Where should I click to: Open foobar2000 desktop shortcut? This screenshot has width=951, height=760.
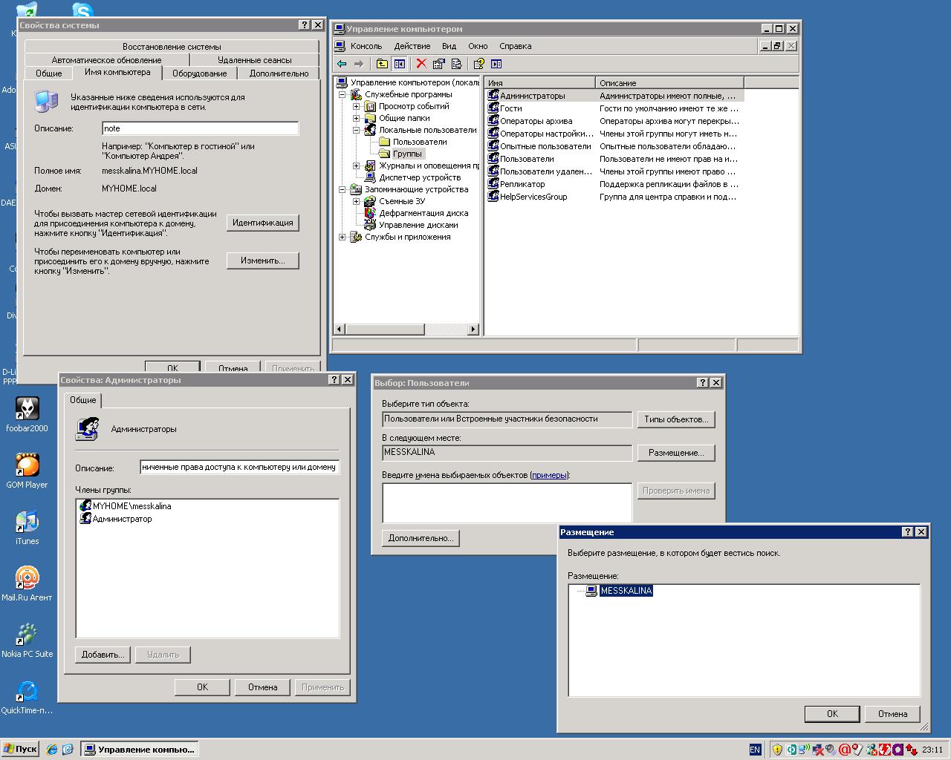(x=27, y=409)
